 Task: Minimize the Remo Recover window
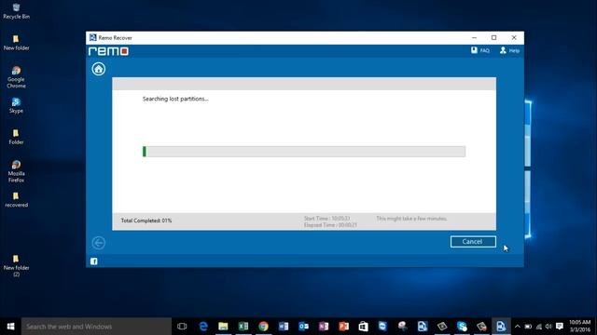(474, 37)
